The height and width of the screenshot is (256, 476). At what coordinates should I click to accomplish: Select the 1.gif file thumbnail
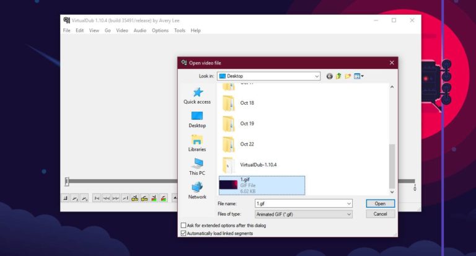(x=229, y=185)
